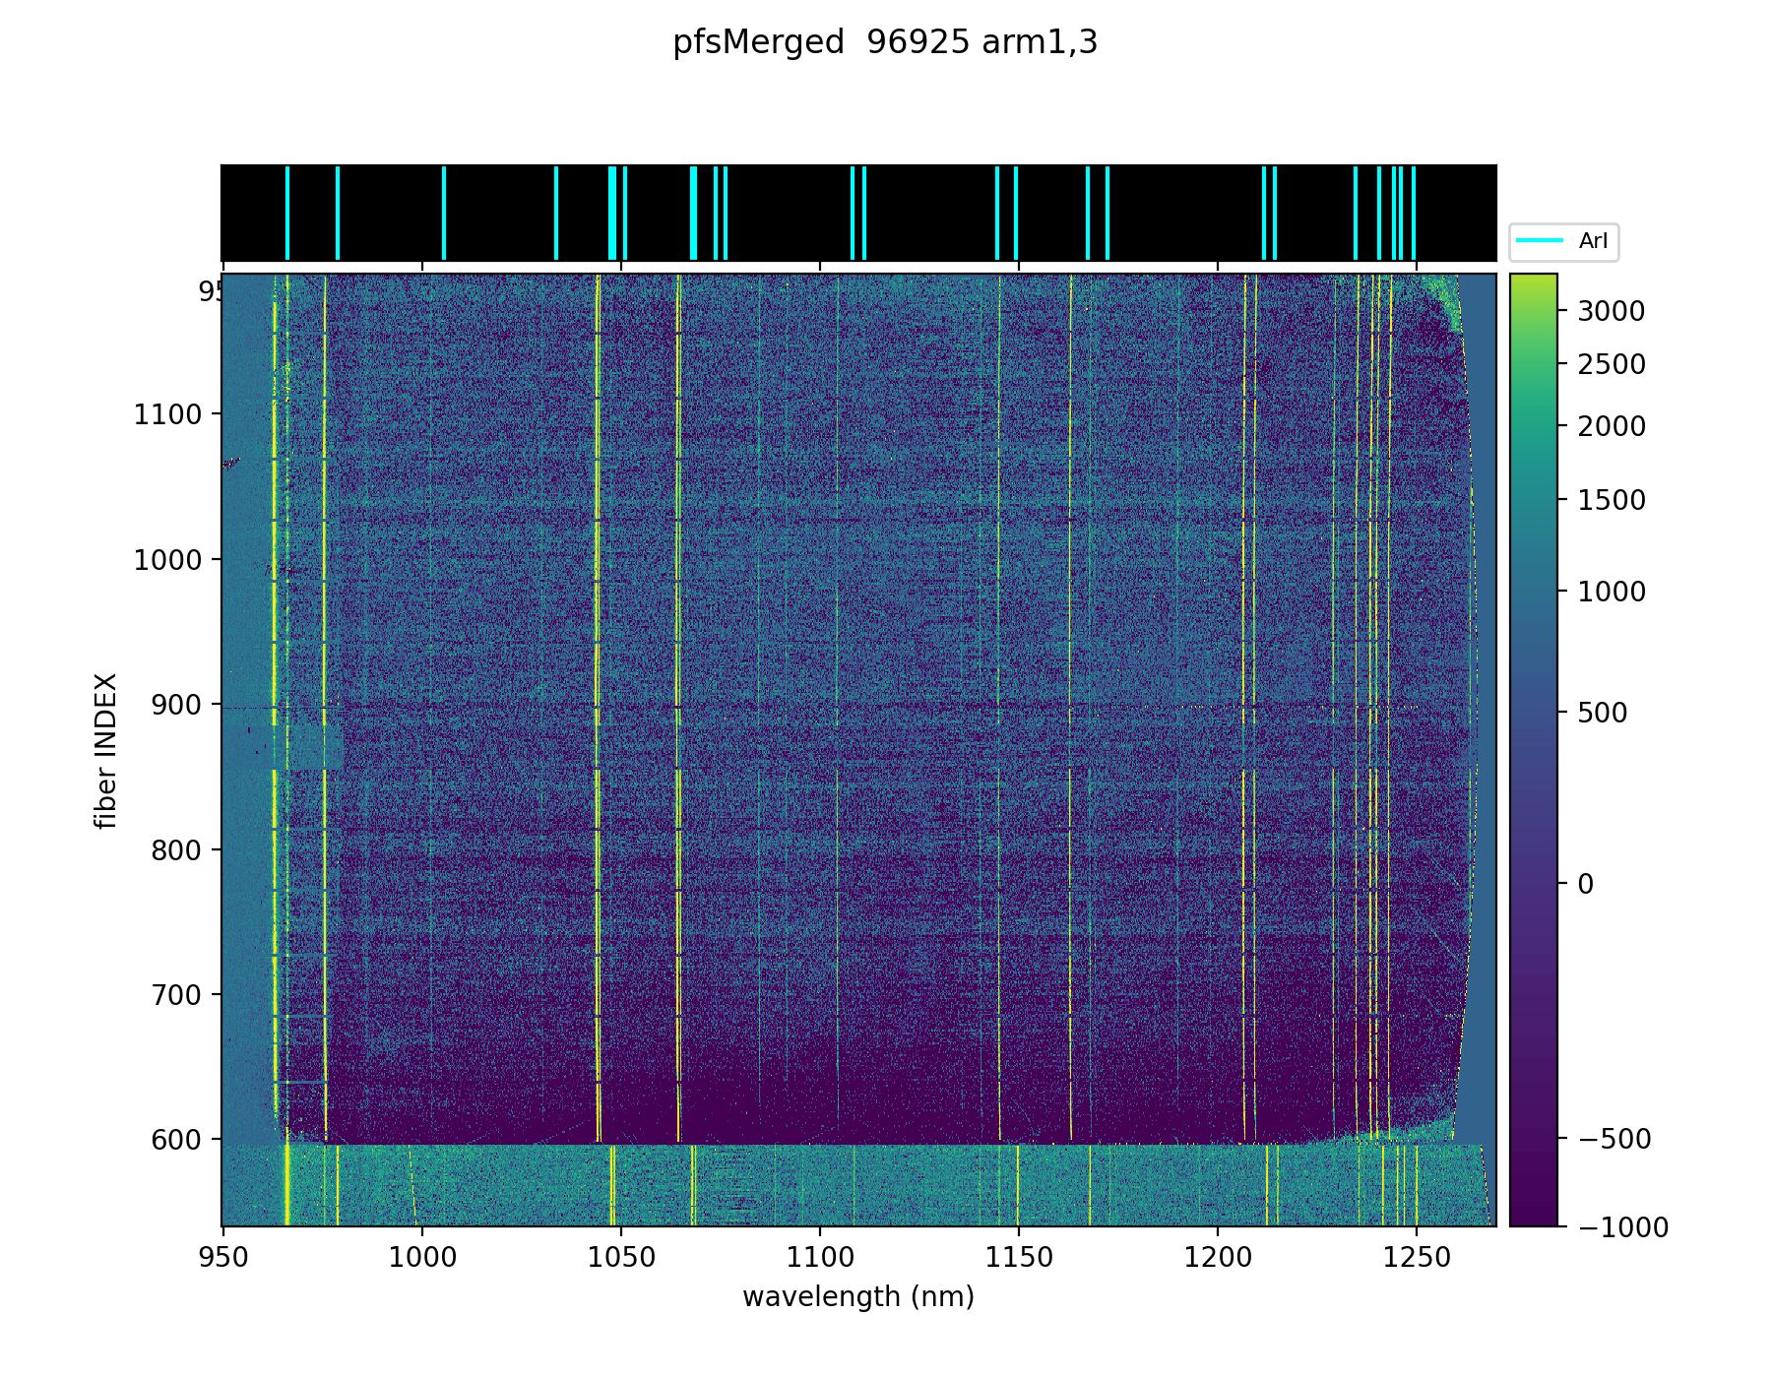
Task: Click the isolated ArI line marker near 1005 nm
Action: (x=444, y=213)
